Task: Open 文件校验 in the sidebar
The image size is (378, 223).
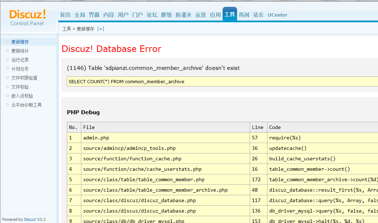Action: [x=20, y=87]
